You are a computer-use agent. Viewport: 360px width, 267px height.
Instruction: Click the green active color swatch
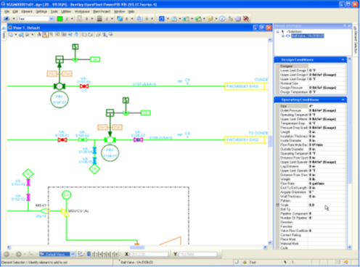[x=60, y=19]
